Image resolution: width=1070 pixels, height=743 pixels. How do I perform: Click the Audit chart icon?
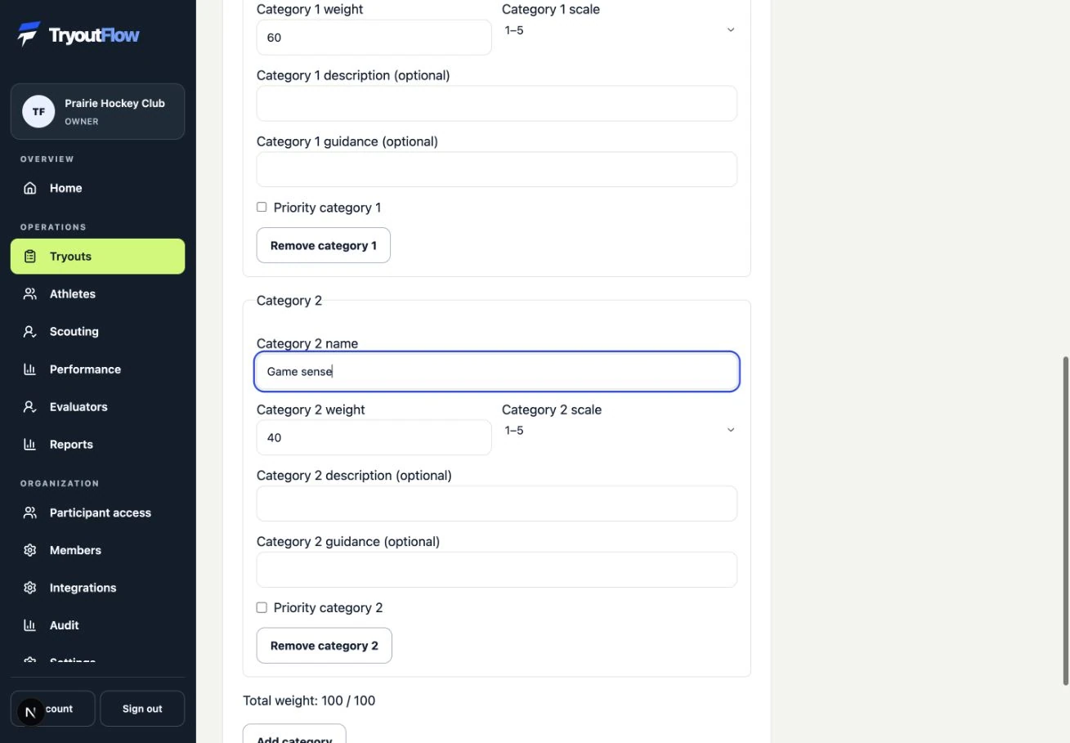pos(30,626)
